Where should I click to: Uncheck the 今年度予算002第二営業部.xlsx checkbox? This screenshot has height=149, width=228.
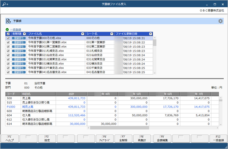coord(8,47)
